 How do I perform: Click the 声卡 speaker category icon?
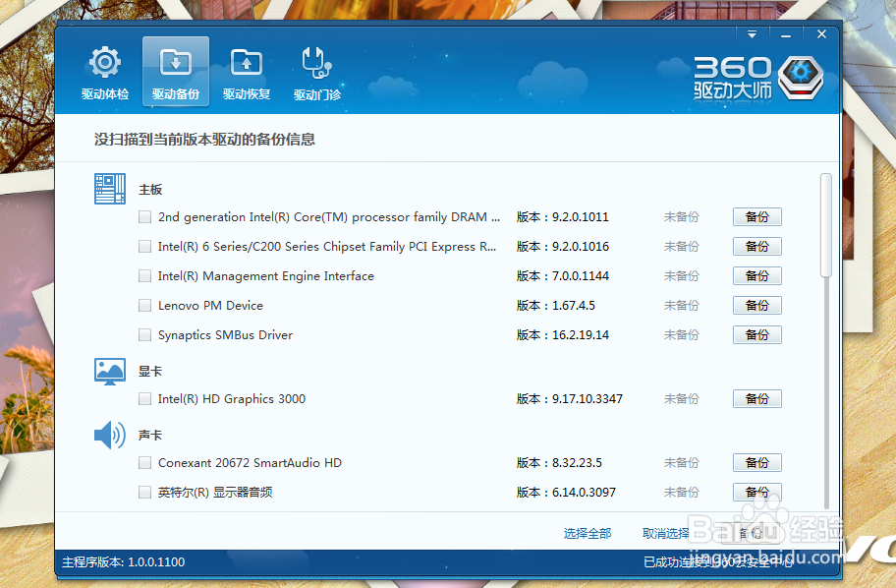[110, 436]
